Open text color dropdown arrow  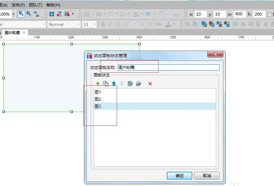coord(174,24)
